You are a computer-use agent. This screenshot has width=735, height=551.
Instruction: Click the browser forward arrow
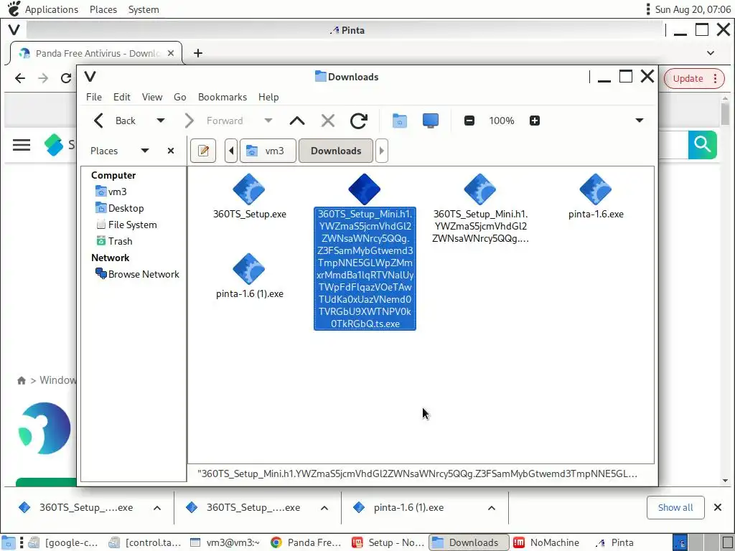[43, 78]
